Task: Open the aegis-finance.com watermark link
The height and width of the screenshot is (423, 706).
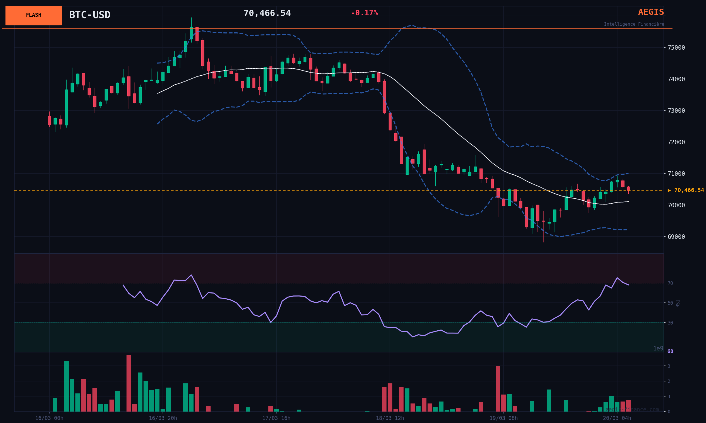Action: 632,410
